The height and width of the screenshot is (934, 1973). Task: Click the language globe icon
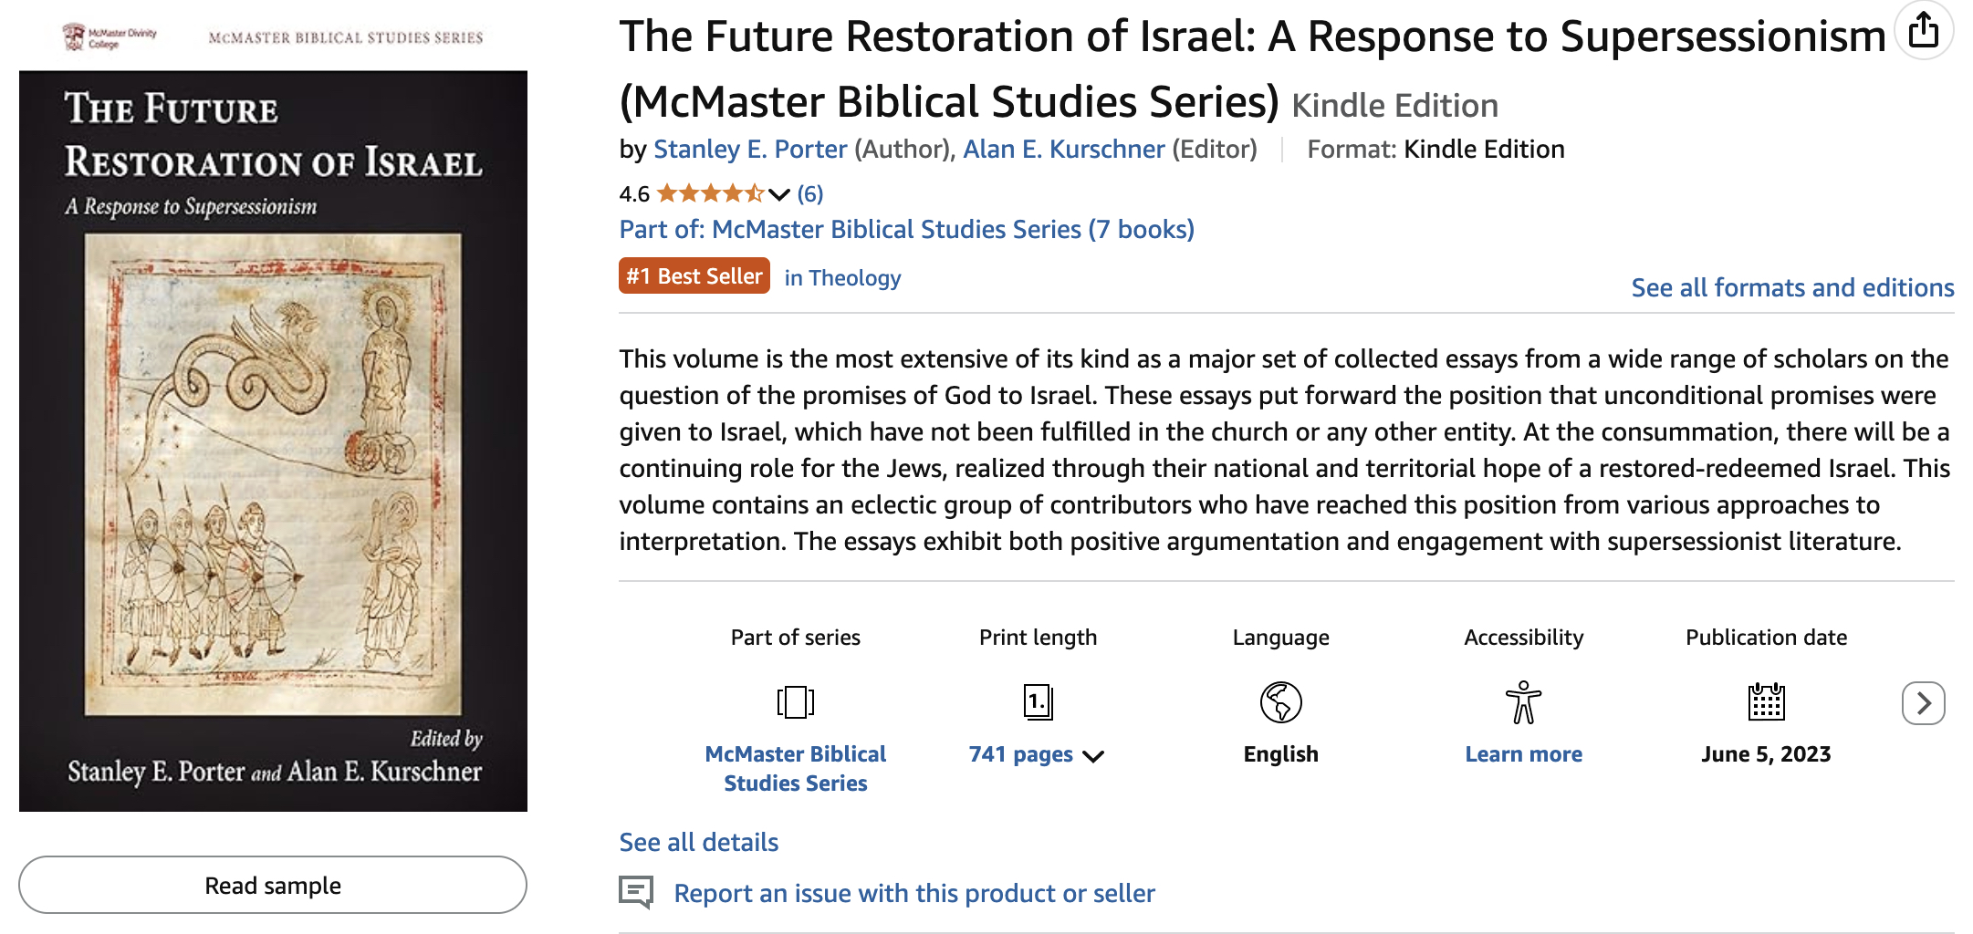point(1280,702)
